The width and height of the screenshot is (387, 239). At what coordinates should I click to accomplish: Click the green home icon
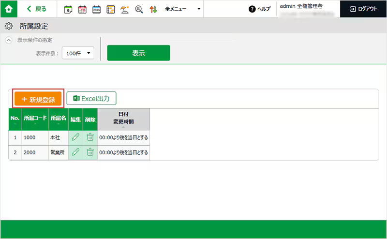click(9, 9)
